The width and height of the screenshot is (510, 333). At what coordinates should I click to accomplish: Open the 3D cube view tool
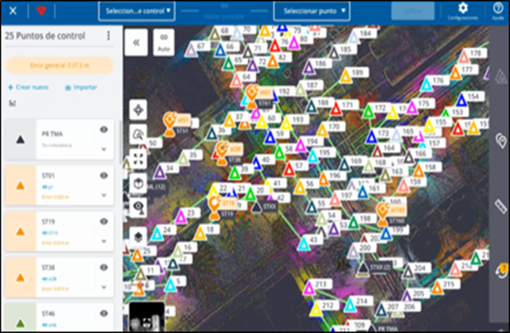pyautogui.click(x=138, y=183)
